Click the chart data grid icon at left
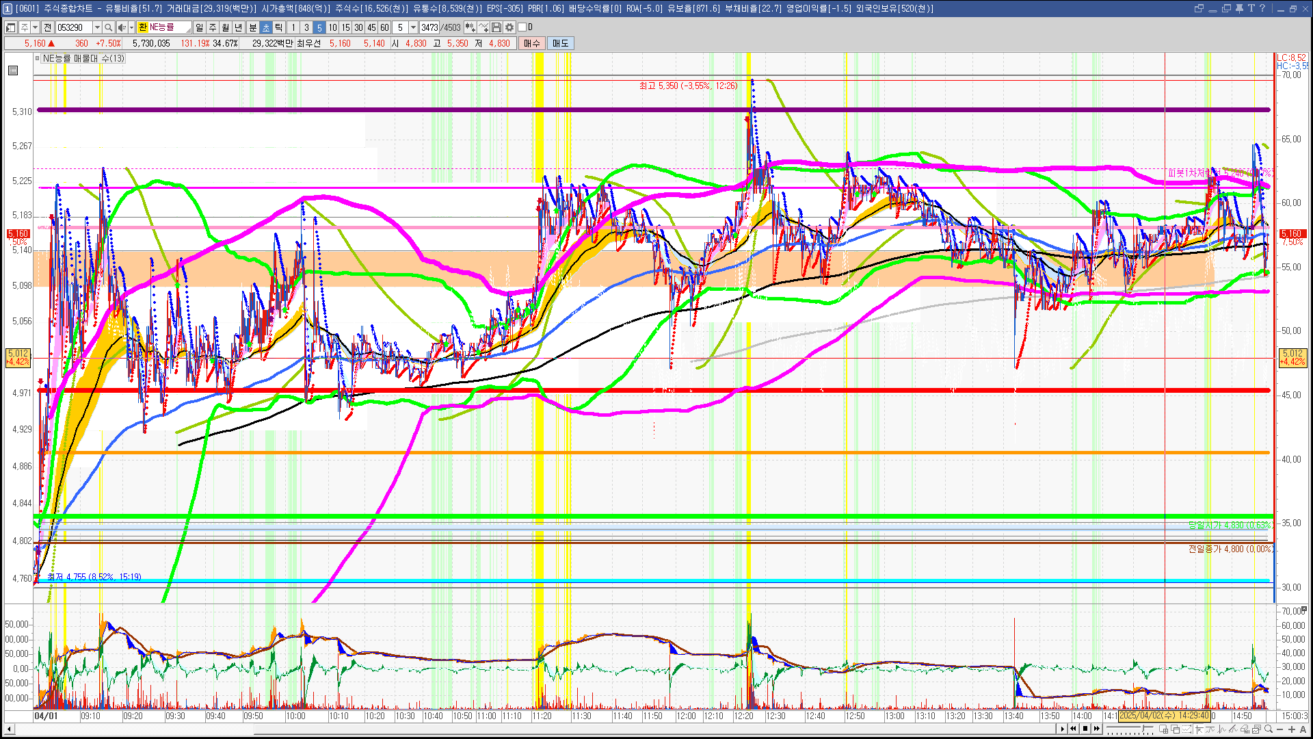1313x739 pixels. pos(13,70)
